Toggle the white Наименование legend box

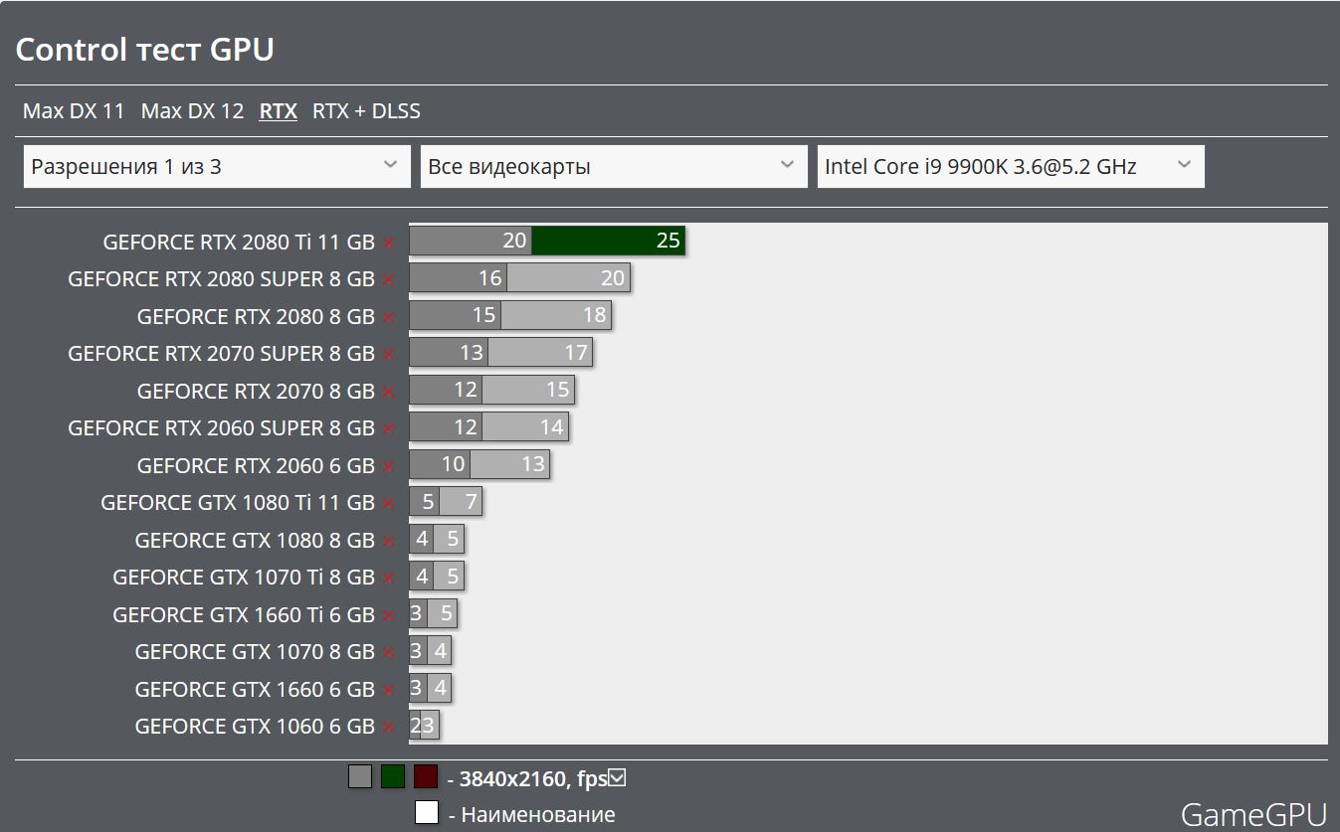tap(427, 813)
